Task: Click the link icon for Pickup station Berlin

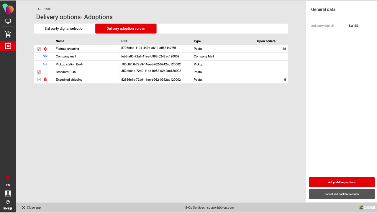Action: coord(45,64)
